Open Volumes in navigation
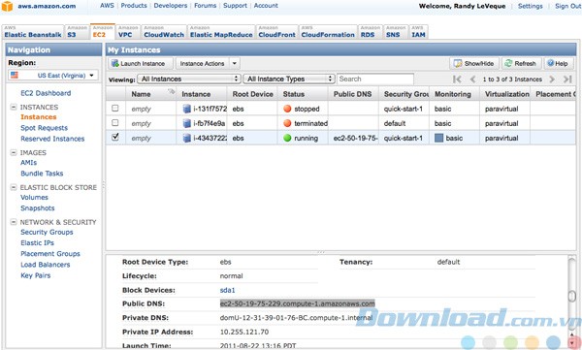This screenshot has height=350, width=582. [x=34, y=198]
